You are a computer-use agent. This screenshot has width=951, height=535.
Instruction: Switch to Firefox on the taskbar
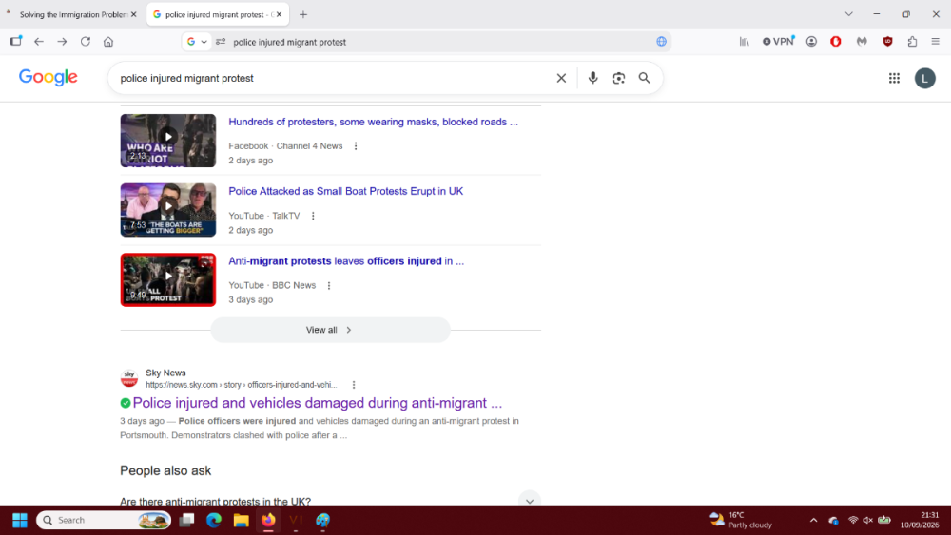click(x=268, y=520)
